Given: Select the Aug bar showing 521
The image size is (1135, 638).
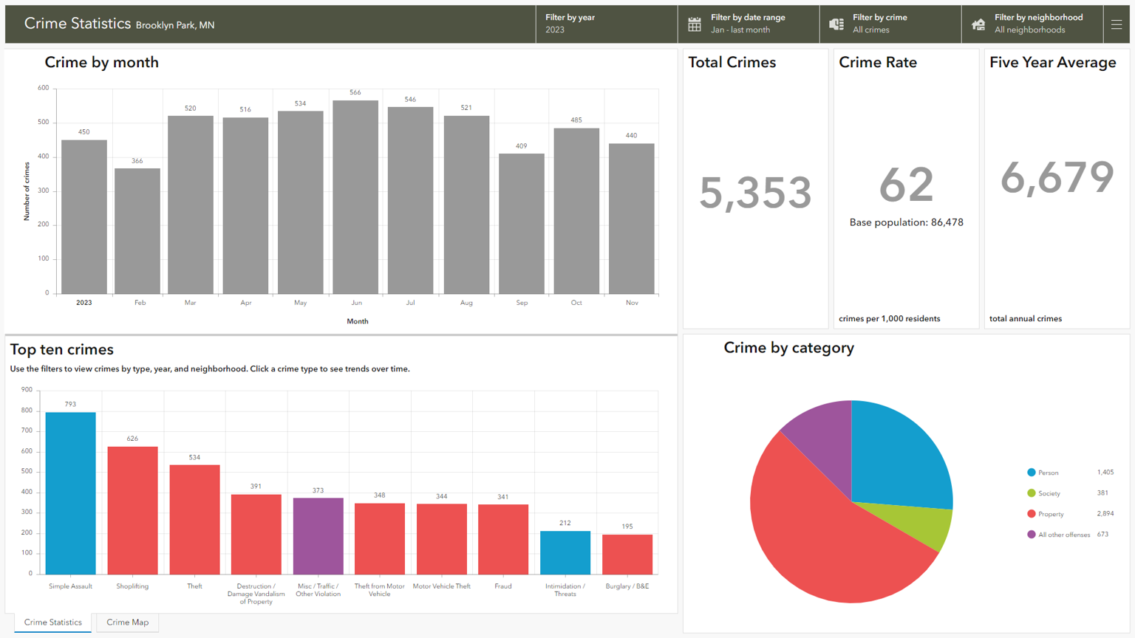Looking at the screenshot, I should click(x=466, y=205).
